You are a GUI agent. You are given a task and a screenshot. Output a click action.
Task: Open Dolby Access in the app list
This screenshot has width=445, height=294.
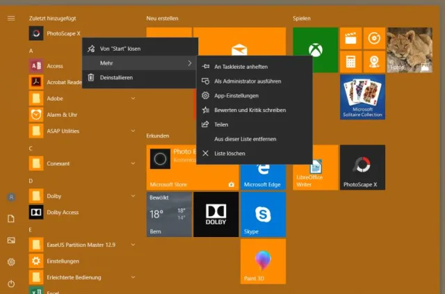[x=62, y=212]
